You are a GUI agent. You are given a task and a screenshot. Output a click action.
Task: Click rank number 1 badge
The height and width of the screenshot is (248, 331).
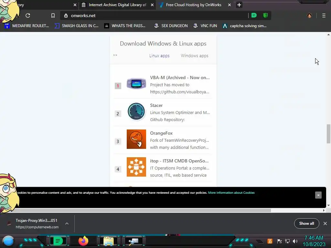(118, 86)
